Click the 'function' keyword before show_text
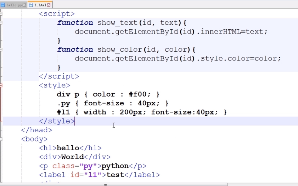 [x=75, y=23]
